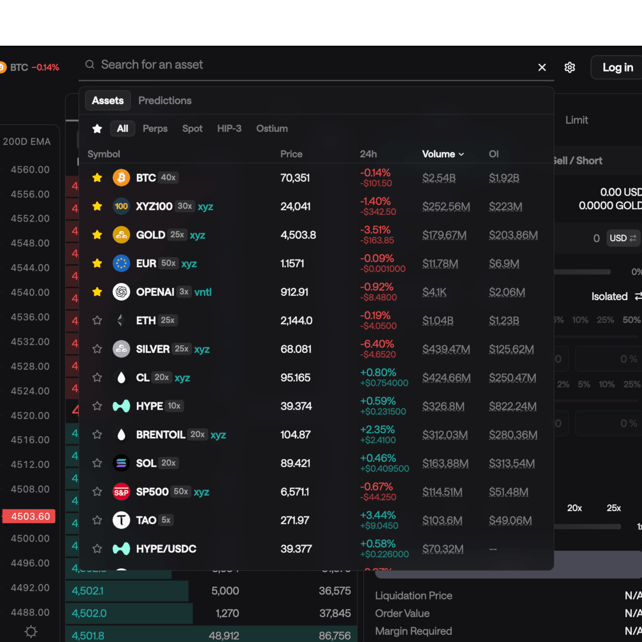642x642 pixels.
Task: Click the OpenAI logo icon
Action: [x=121, y=292]
